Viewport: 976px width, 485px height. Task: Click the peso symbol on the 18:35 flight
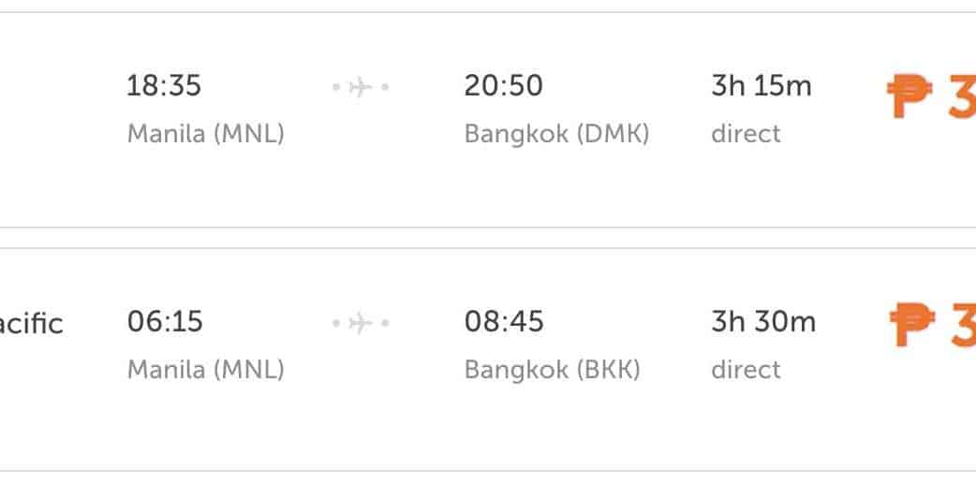pyautogui.click(x=909, y=97)
